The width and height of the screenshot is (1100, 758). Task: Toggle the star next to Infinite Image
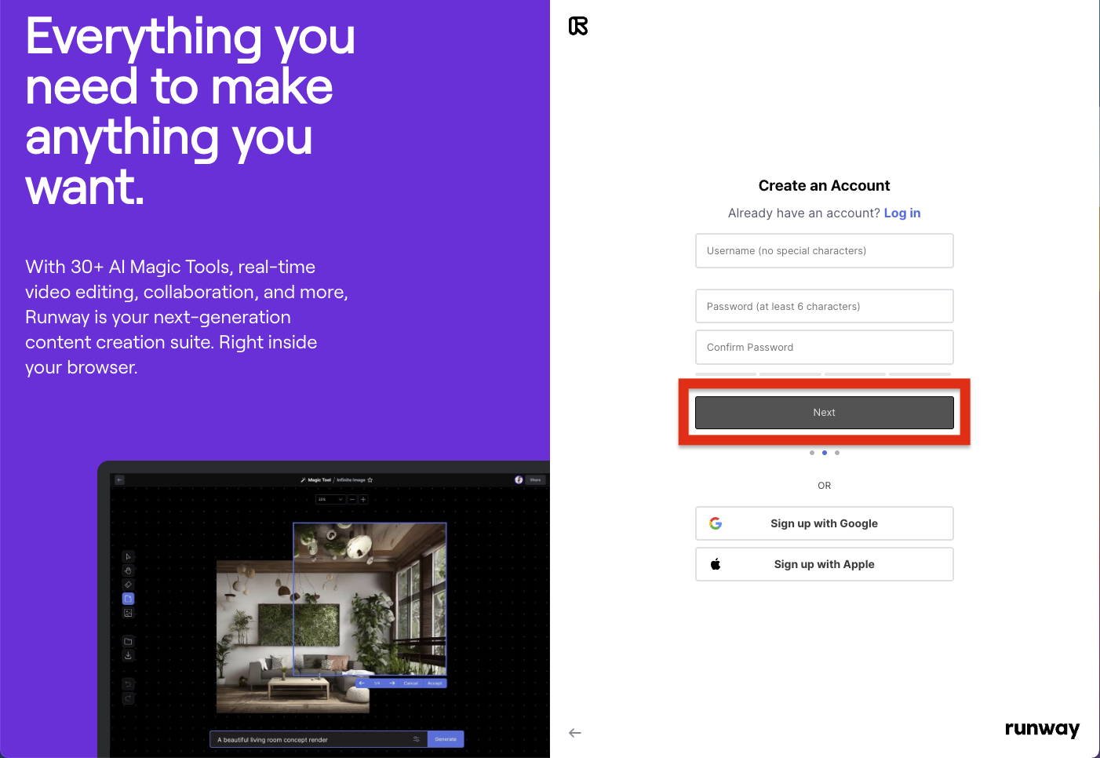[x=370, y=479]
